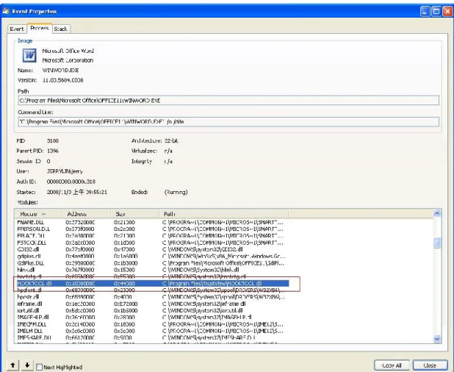Click the modules list scroll down arrow
This screenshot has height=372, width=454.
click(x=437, y=338)
